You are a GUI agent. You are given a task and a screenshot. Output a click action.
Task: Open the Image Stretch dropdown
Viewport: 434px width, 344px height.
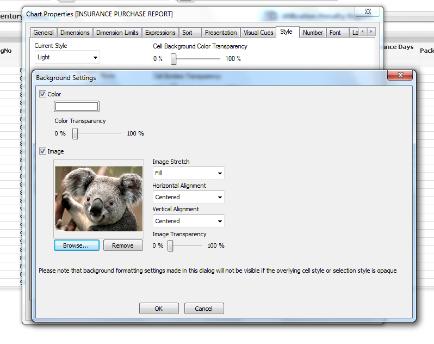click(x=189, y=173)
